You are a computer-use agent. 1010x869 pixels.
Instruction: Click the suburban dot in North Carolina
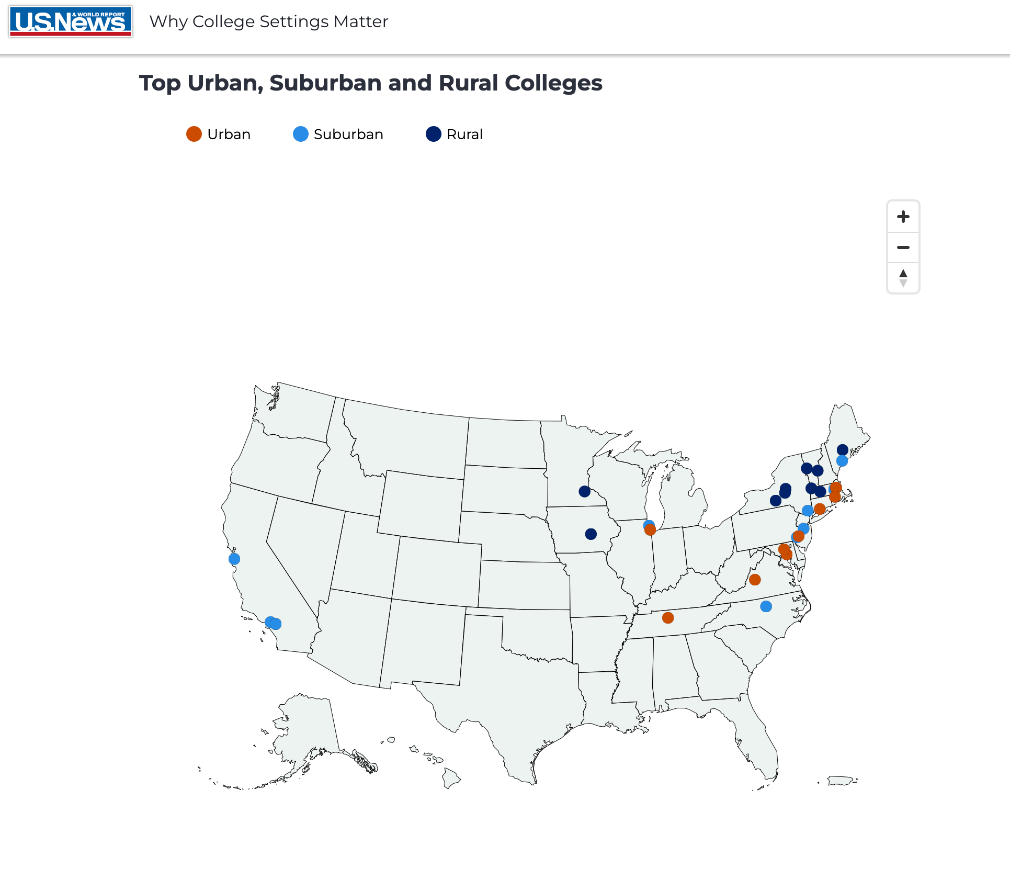click(x=767, y=606)
